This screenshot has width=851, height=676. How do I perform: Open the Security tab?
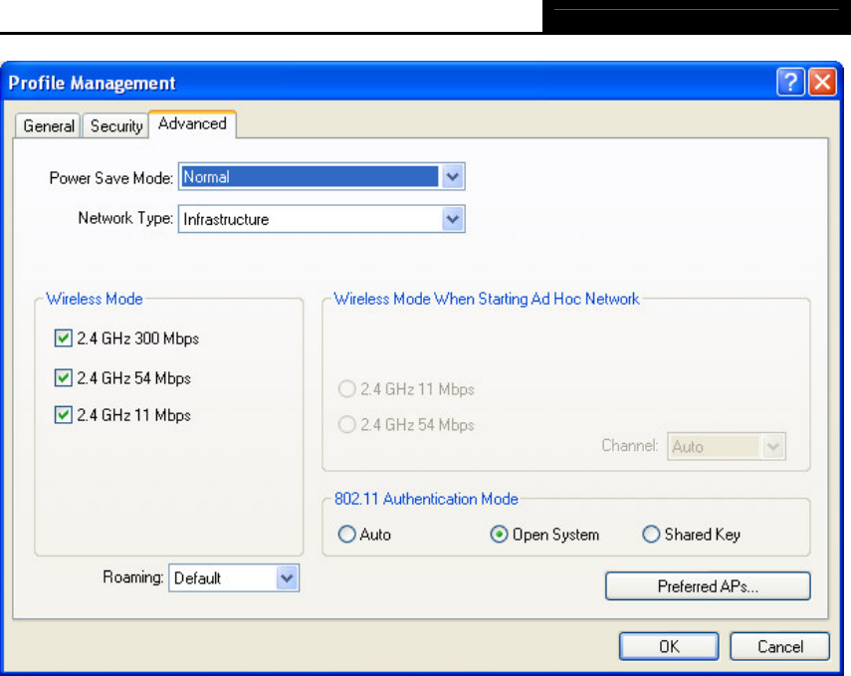pos(116,126)
